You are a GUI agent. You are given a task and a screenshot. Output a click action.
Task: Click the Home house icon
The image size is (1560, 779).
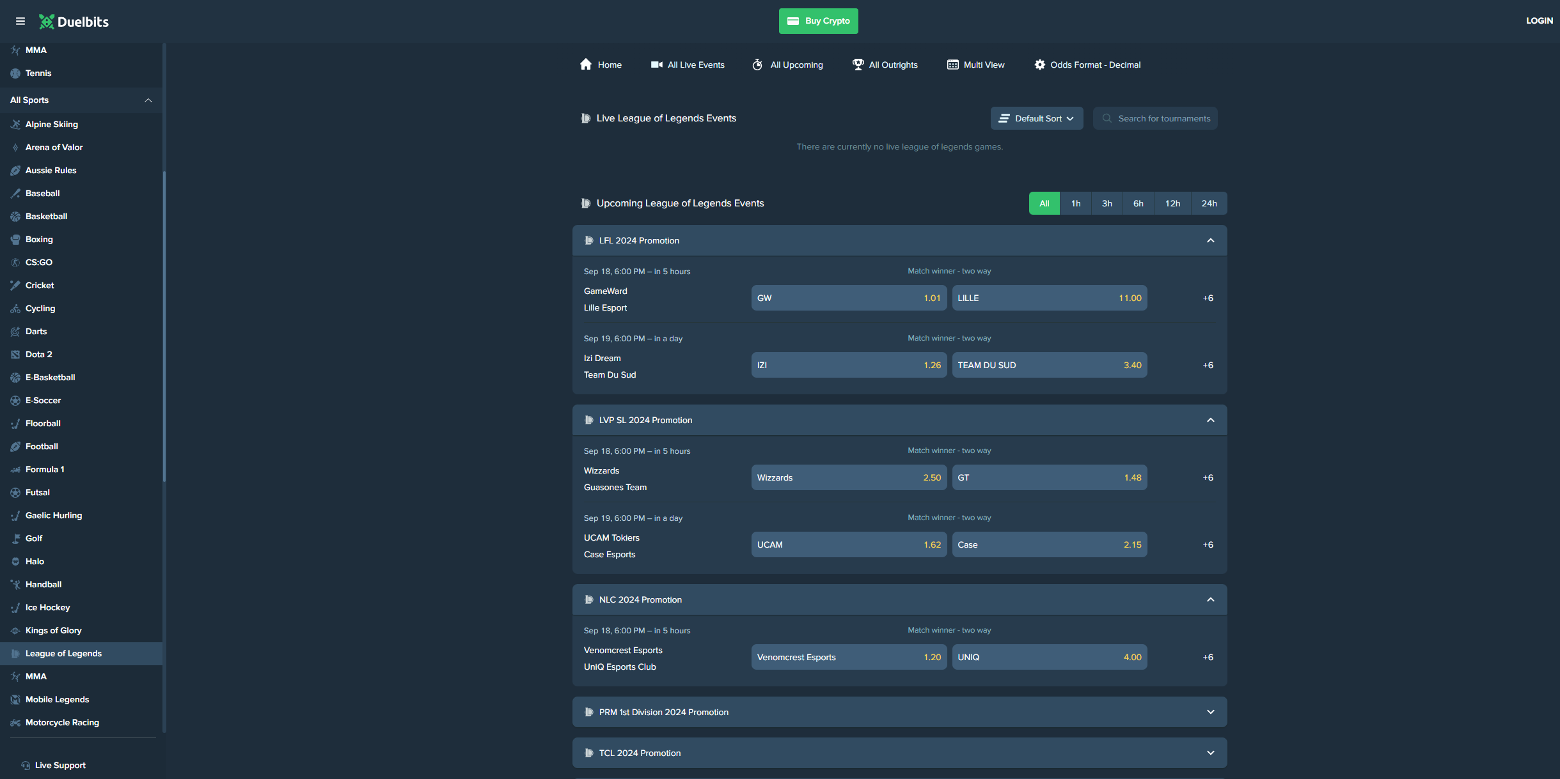click(586, 65)
